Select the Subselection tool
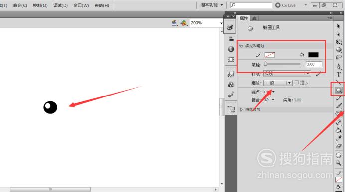Viewport: 345px width, 192px height. (339, 34)
